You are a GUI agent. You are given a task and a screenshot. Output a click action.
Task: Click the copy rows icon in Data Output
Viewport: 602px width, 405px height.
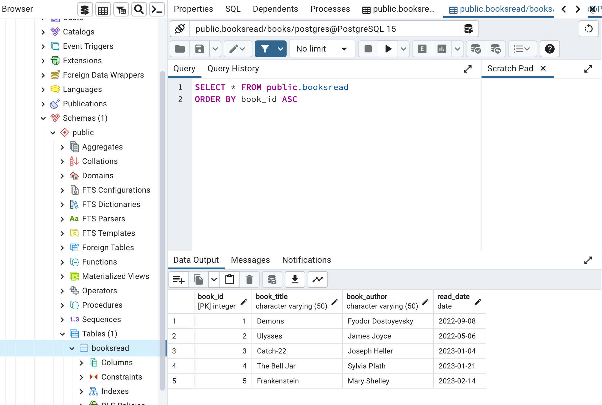click(198, 279)
